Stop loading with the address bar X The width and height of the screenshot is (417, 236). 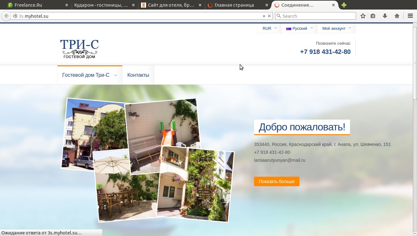click(x=270, y=16)
